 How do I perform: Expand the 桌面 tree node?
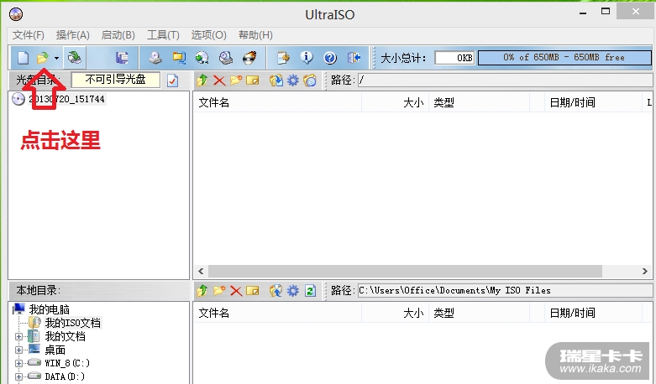pos(18,350)
